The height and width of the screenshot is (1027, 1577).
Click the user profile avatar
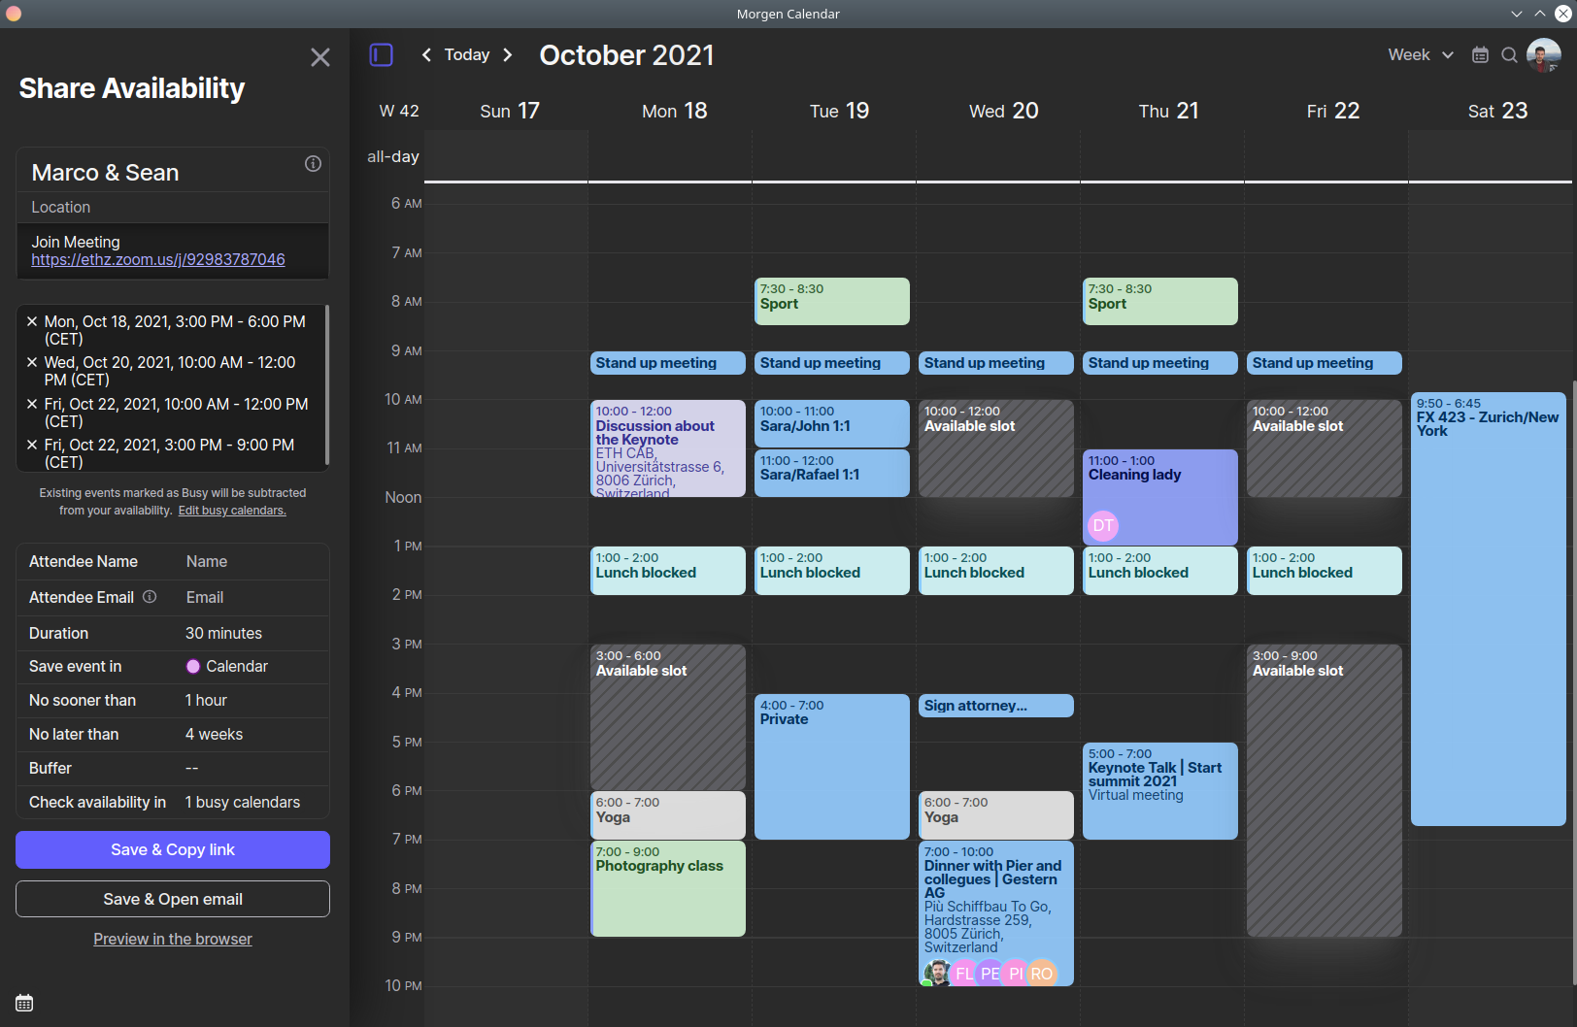[1542, 55]
